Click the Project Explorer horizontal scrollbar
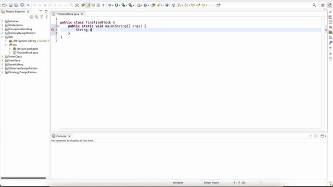Image resolution: width=333 pixels, height=187 pixels. point(23,178)
